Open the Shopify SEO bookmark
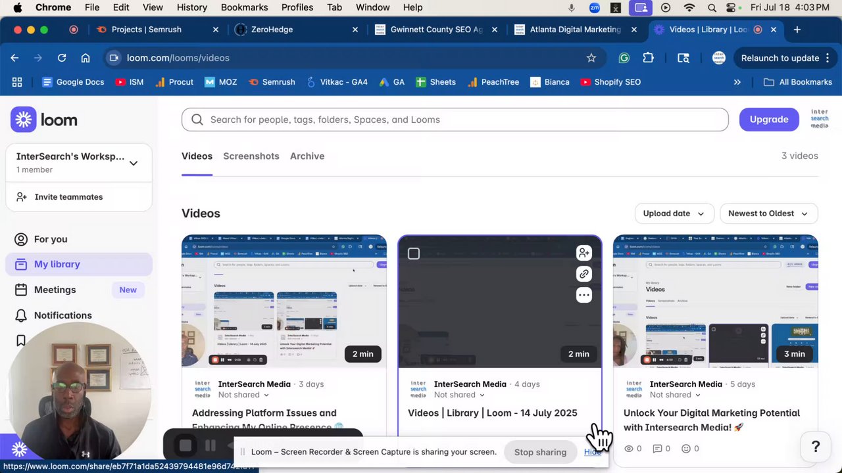842x473 pixels. (x=610, y=82)
